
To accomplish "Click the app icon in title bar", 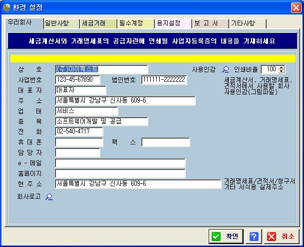I will [6, 7].
